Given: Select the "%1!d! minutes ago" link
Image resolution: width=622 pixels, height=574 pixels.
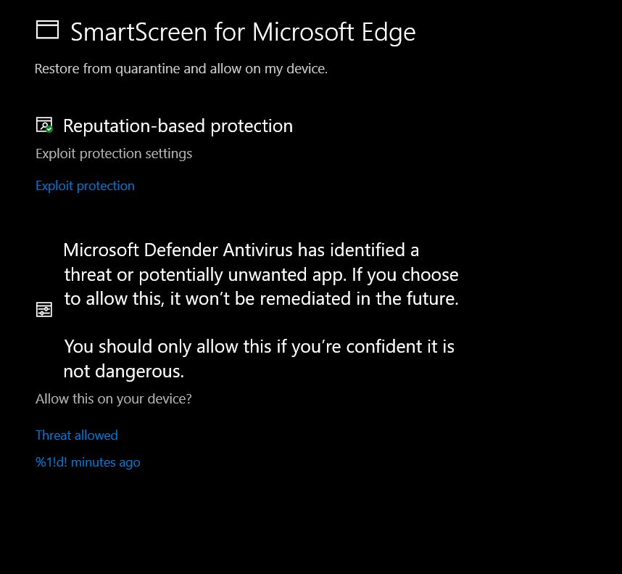Looking at the screenshot, I should pos(88,462).
